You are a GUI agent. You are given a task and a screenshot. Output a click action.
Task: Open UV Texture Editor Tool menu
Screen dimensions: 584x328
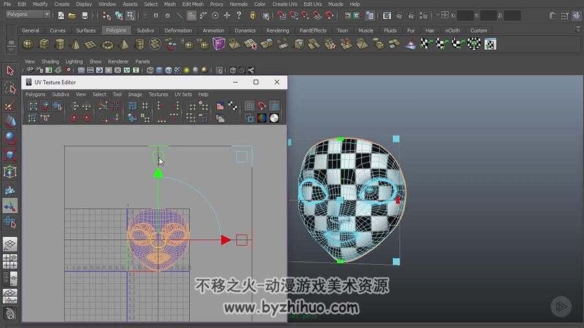117,95
